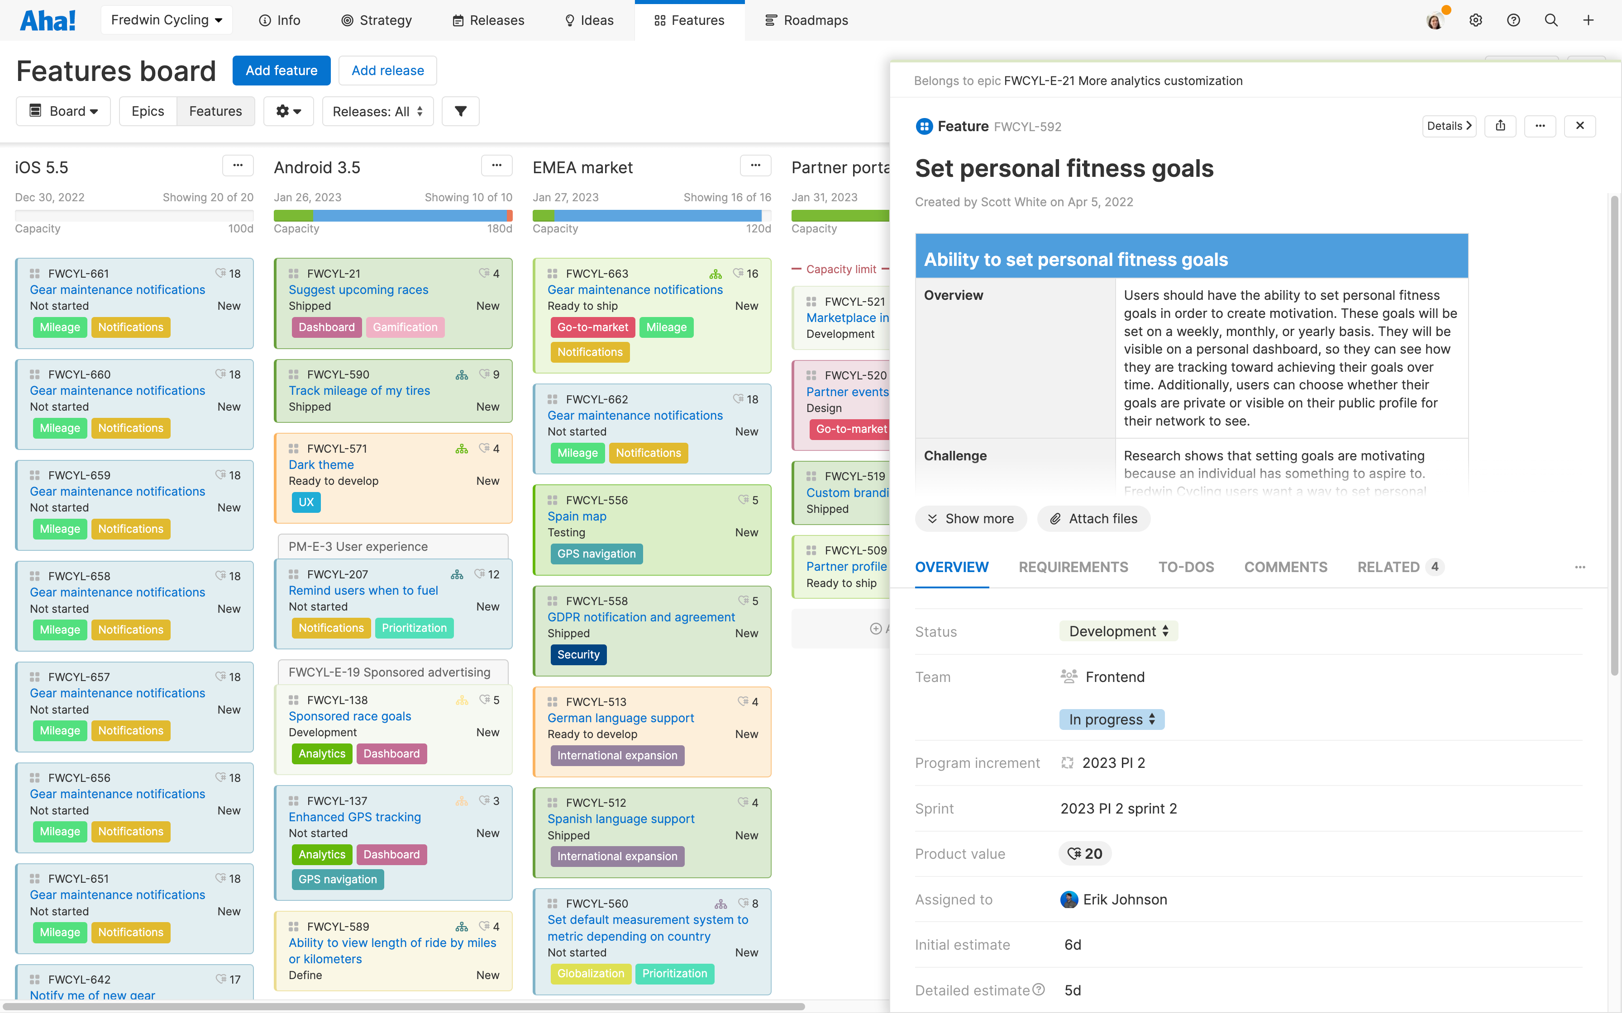Viewport: 1622px width, 1013px height.
Task: Click the plus icon to create new item
Action: (x=1589, y=20)
